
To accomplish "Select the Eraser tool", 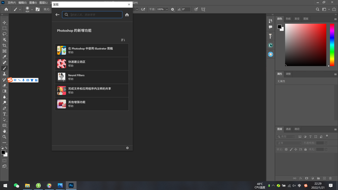I will click(4, 85).
